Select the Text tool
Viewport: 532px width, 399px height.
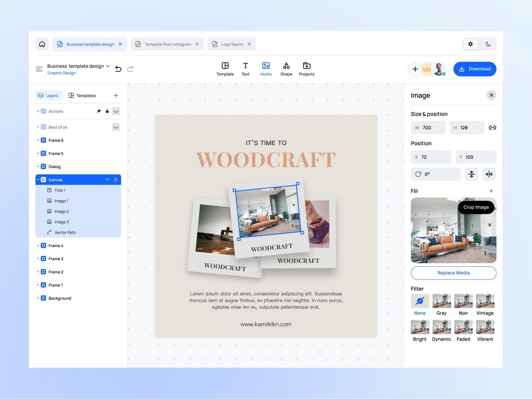coord(245,69)
